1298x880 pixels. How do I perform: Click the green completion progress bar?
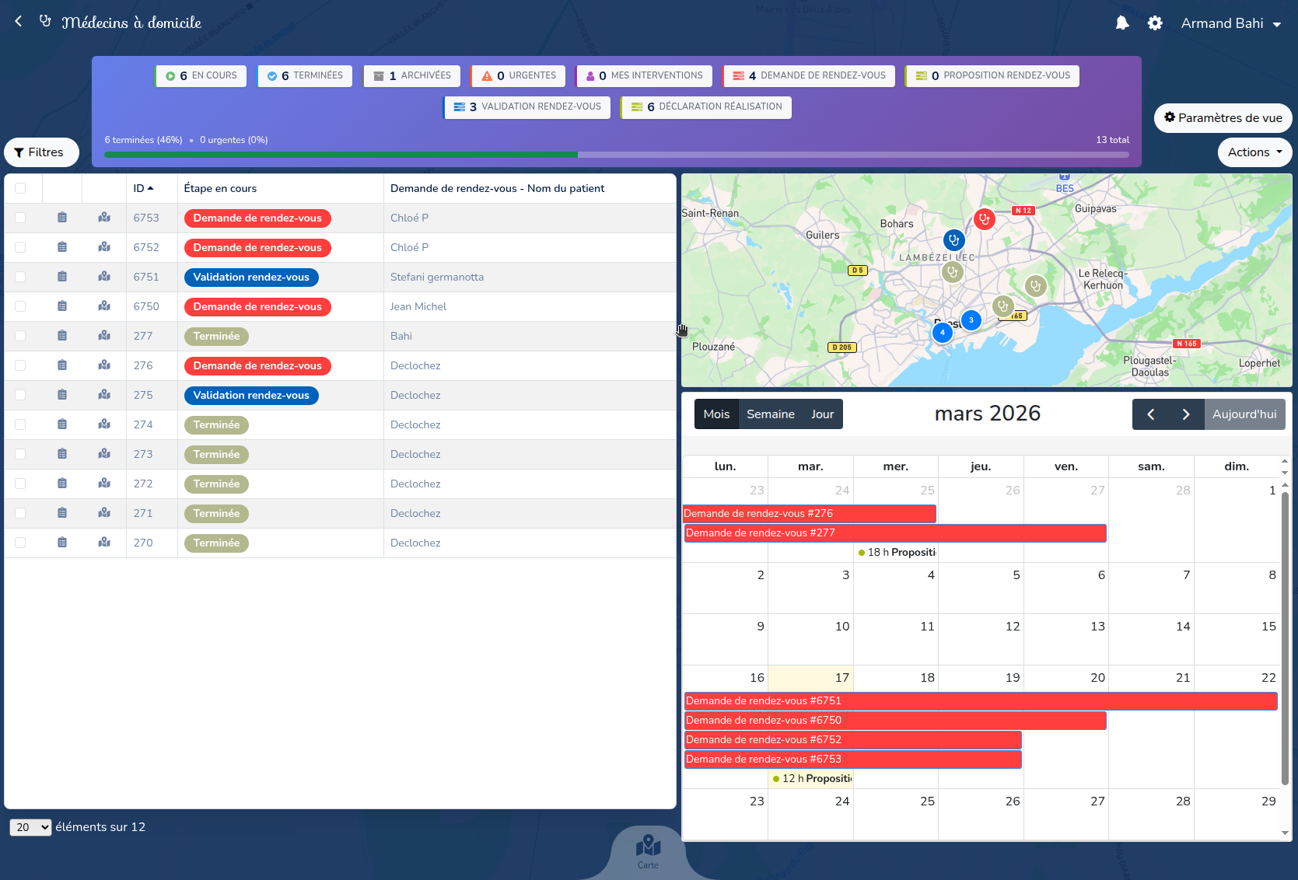coord(341,155)
